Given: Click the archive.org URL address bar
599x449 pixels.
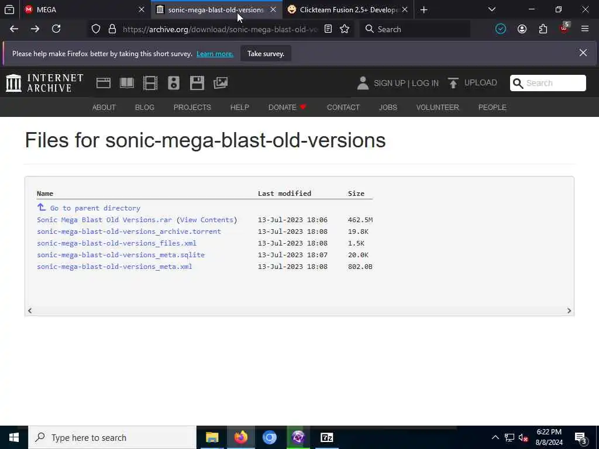Looking at the screenshot, I should click(220, 29).
